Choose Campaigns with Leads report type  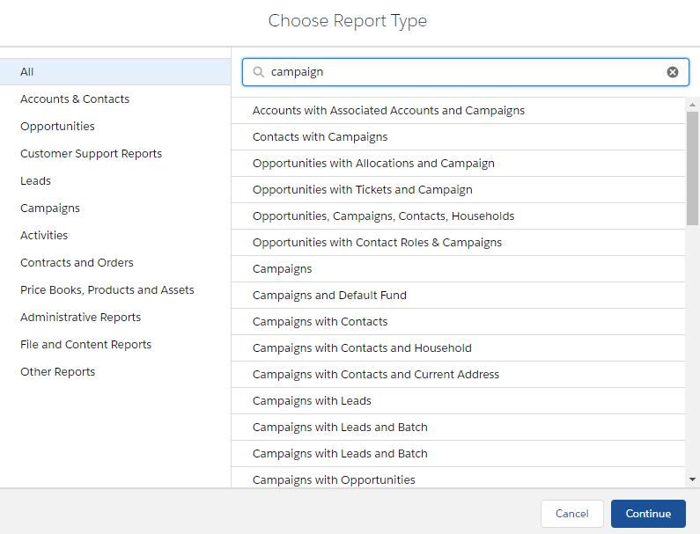click(312, 401)
